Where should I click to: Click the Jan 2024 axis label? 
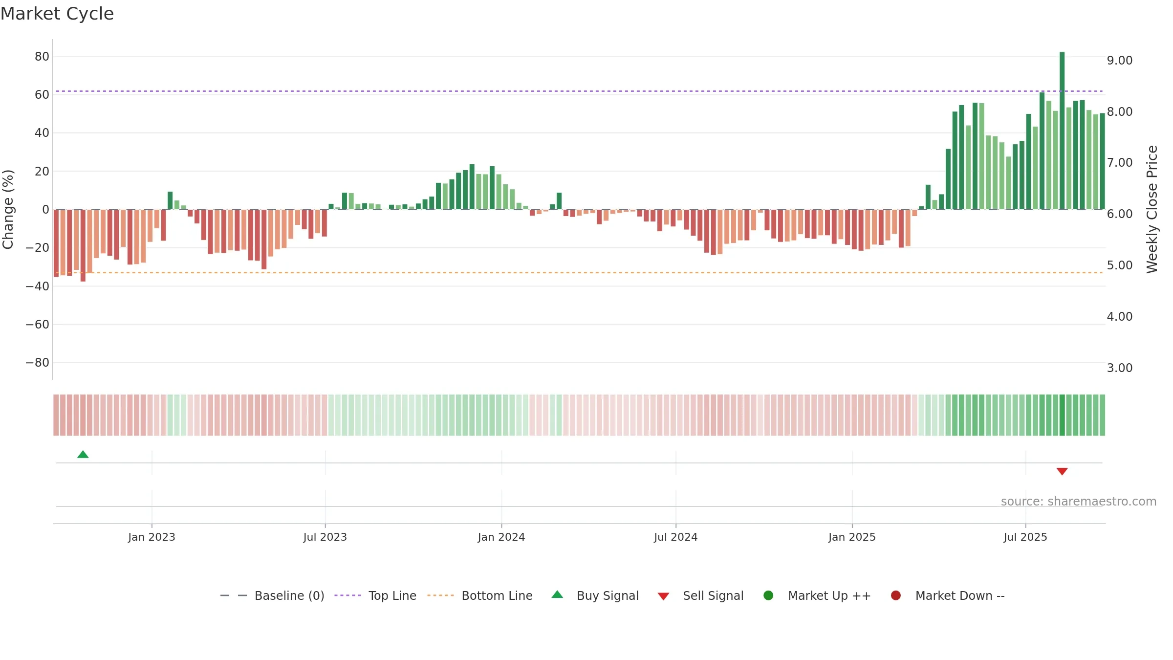(501, 537)
